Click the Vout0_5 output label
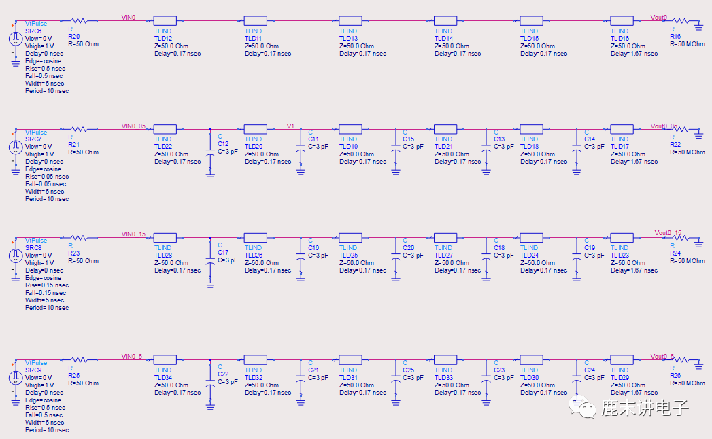Image resolution: width=712 pixels, height=439 pixels. 662,356
